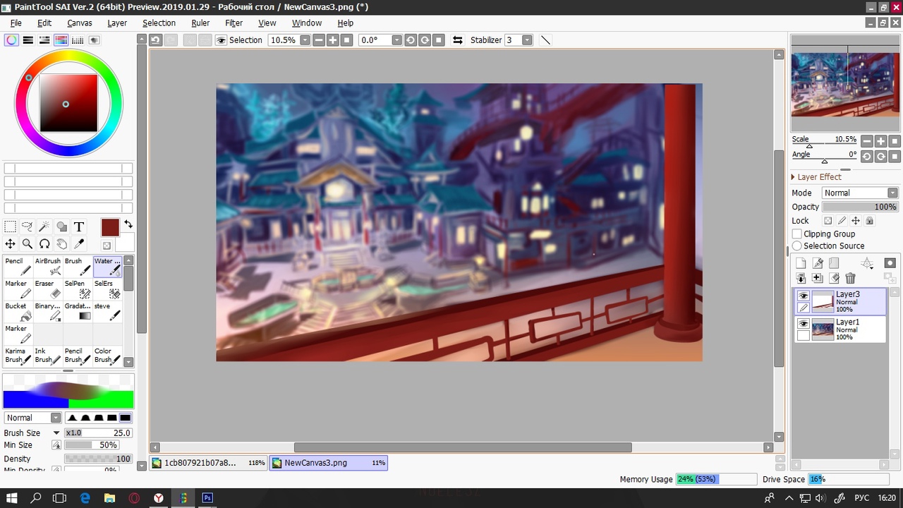Select the rectangular selection tool
This screenshot has width=903, height=508.
click(x=11, y=226)
